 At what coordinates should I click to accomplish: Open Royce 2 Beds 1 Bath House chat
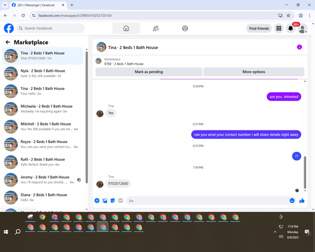[42, 144]
